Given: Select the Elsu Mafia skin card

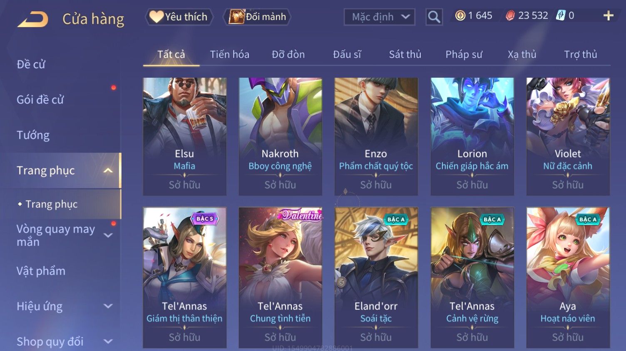Looking at the screenshot, I should coord(184,136).
